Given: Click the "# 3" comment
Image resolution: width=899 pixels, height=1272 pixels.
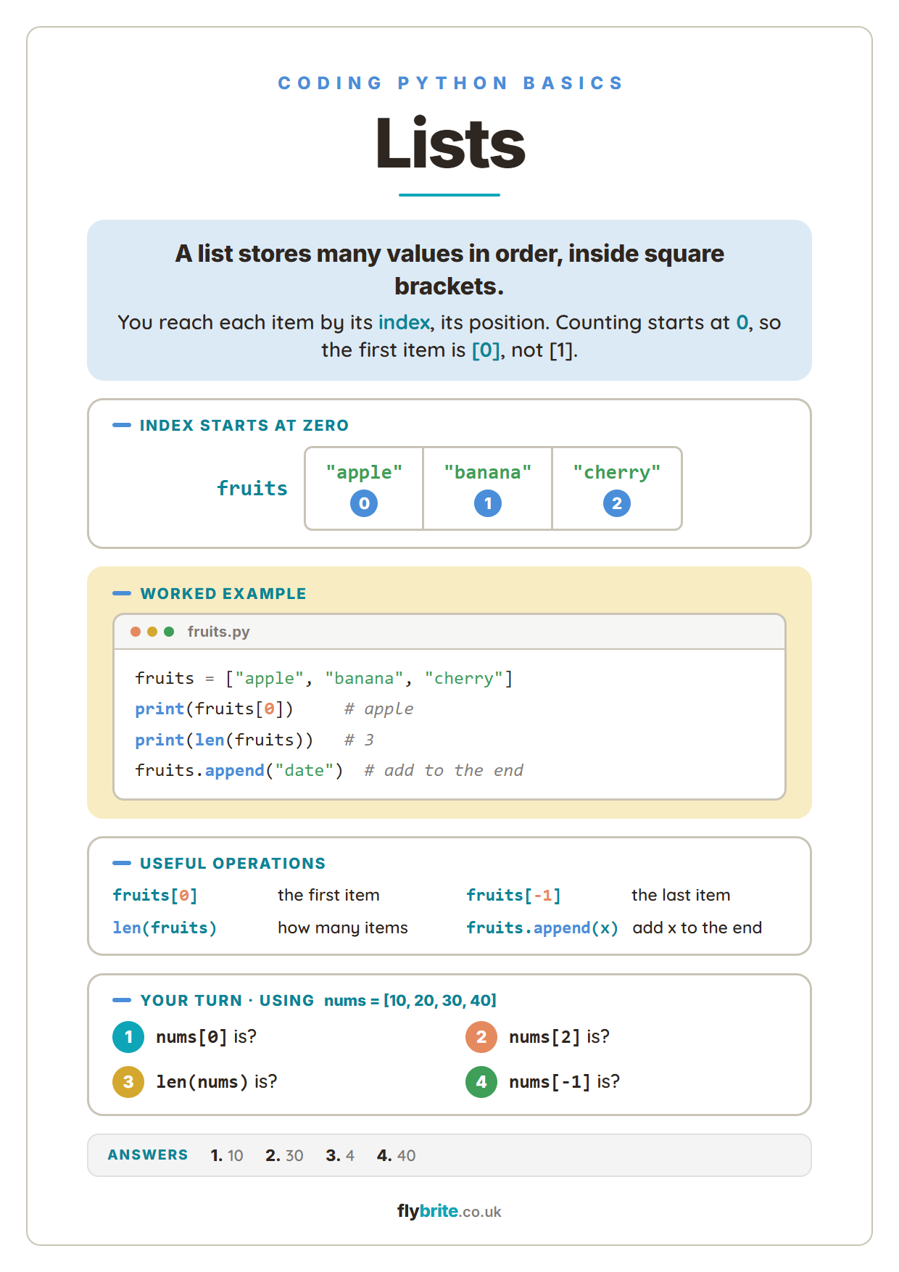Looking at the screenshot, I should (359, 740).
